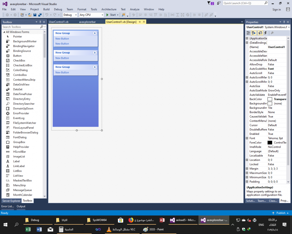Open Firefox from the Windows taskbar

coord(142,220)
